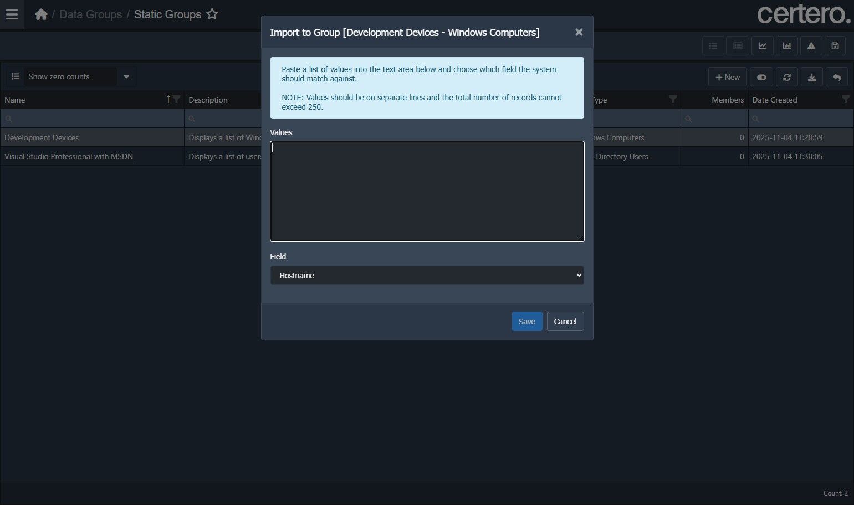
Task: Click the Members column header
Action: [728, 100]
